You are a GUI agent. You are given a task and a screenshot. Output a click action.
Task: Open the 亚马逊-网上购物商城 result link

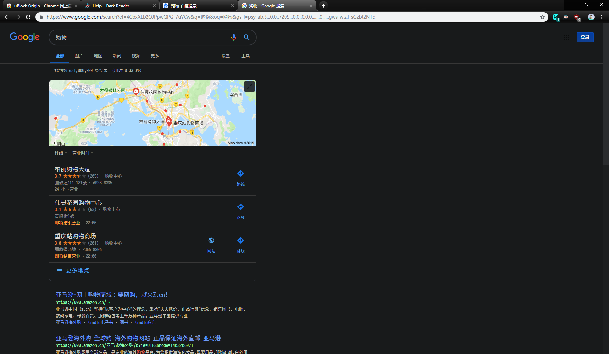111,295
